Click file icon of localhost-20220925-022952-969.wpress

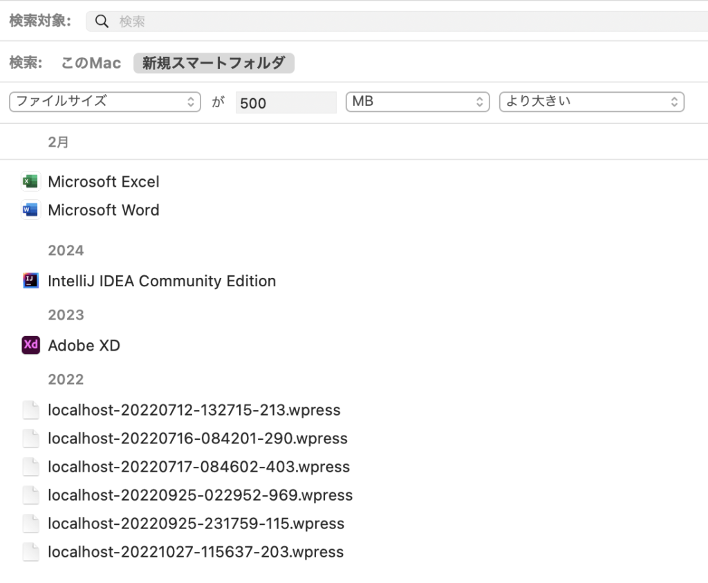click(30, 495)
